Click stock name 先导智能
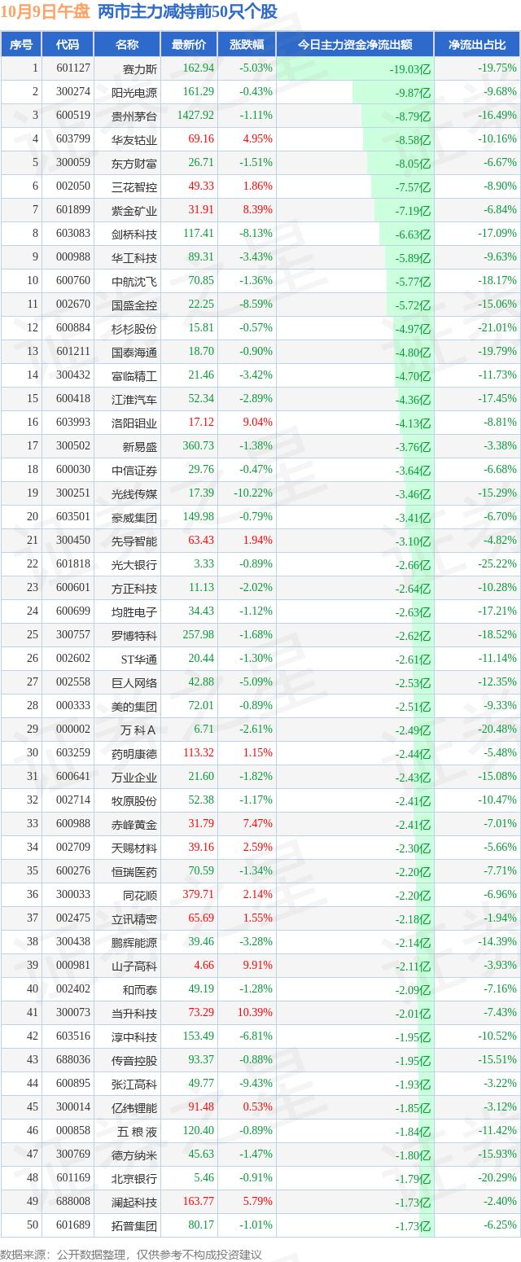 coord(134,541)
